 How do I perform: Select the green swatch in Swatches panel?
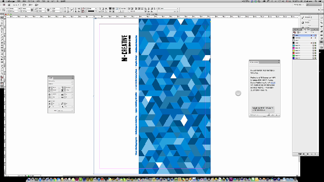pyautogui.click(x=305, y=56)
